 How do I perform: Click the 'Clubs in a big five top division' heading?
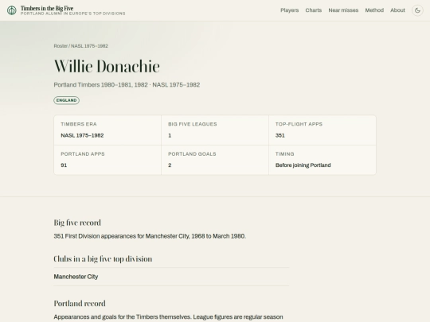[x=103, y=259]
